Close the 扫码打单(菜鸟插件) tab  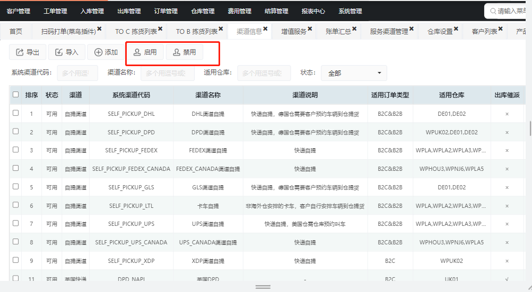pyautogui.click(x=99, y=29)
